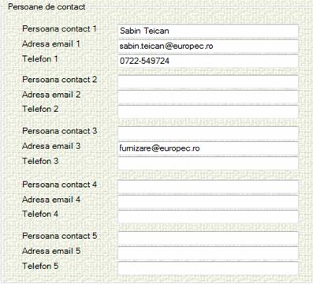Image resolution: width=313 pixels, height=284 pixels.
Task: Click the empty Persoana contact 3 field
Action: pos(208,133)
